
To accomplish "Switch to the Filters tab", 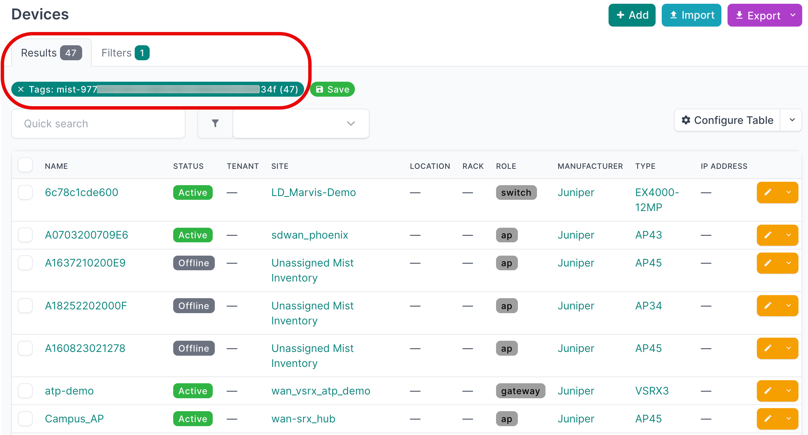I will (125, 53).
